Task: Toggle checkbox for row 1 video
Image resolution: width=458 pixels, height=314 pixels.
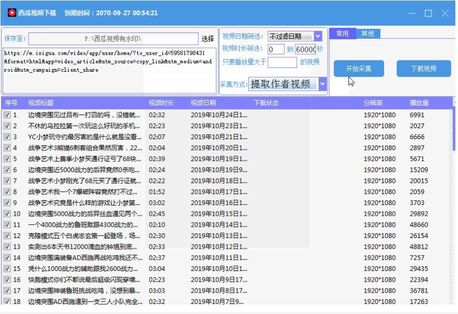Action: [7, 115]
